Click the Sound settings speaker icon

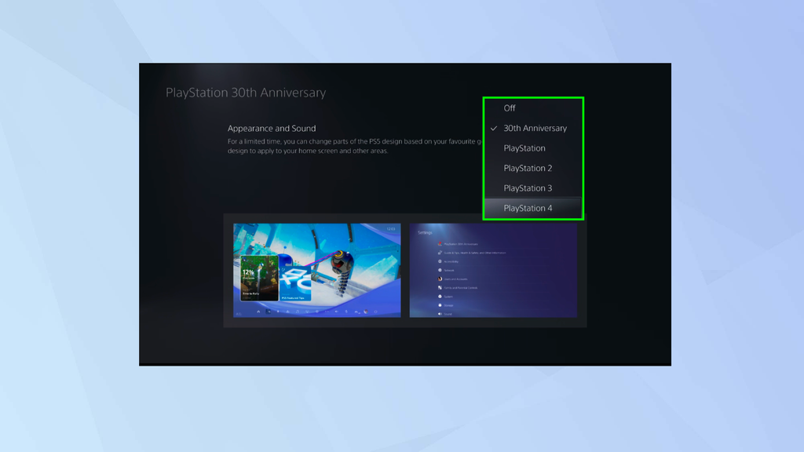click(440, 314)
